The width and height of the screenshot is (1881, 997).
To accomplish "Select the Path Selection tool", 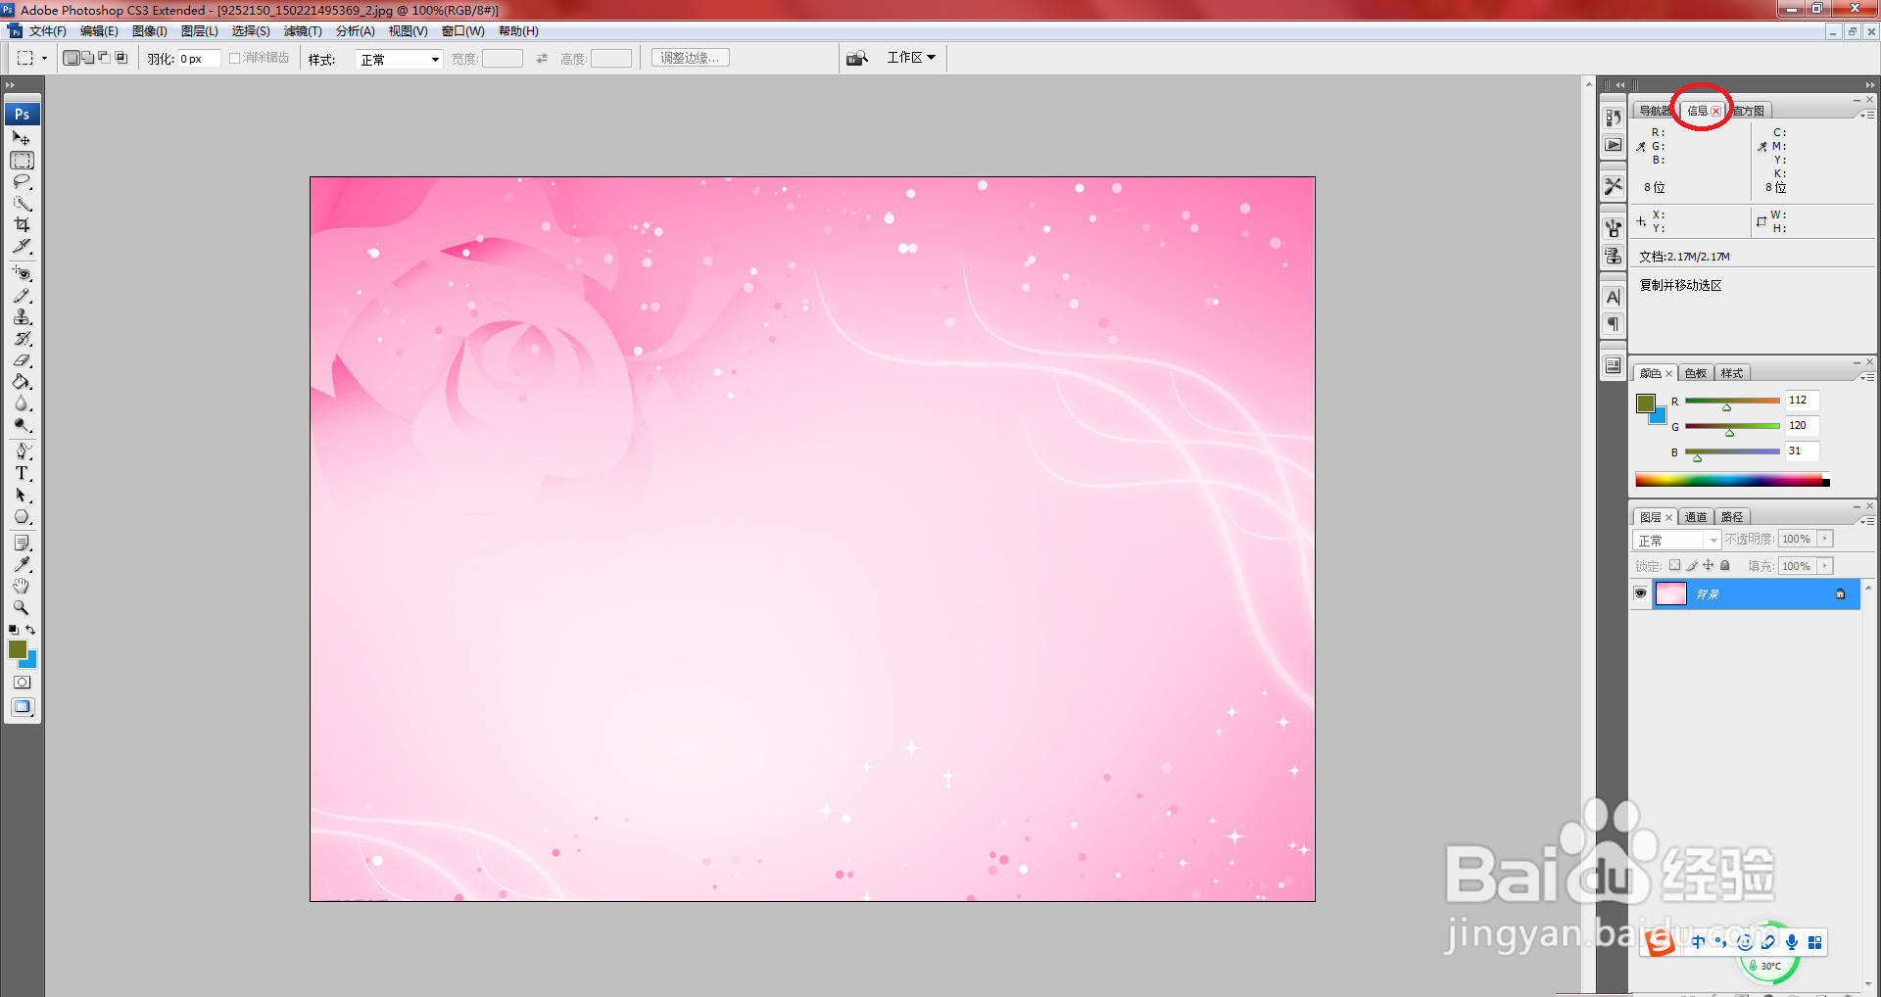I will [x=22, y=495].
